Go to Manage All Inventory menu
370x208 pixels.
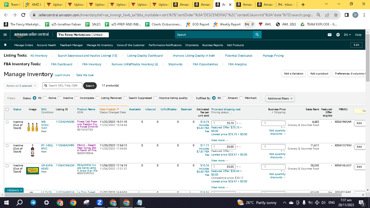100,45
